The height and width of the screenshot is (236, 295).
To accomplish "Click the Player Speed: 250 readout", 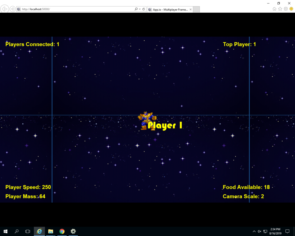I will coord(28,187).
